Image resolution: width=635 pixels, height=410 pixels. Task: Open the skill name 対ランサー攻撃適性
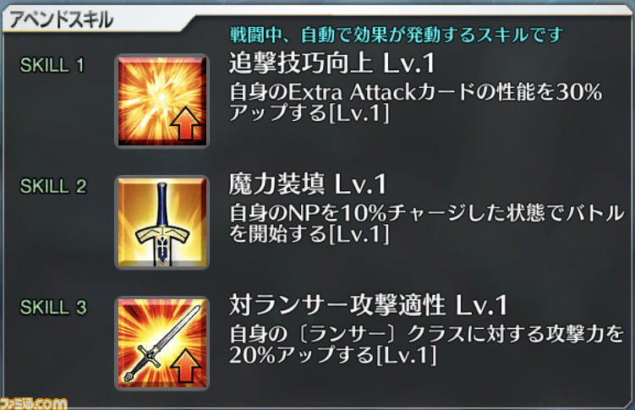[x=337, y=305]
